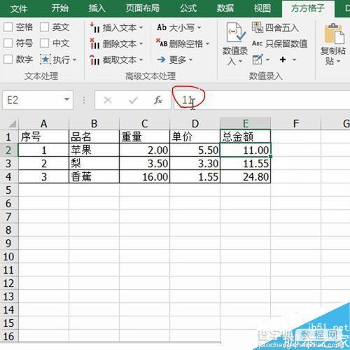Expand the 删除文本 dropdown arrow
This screenshot has height=350, width=350.
pos(141,43)
